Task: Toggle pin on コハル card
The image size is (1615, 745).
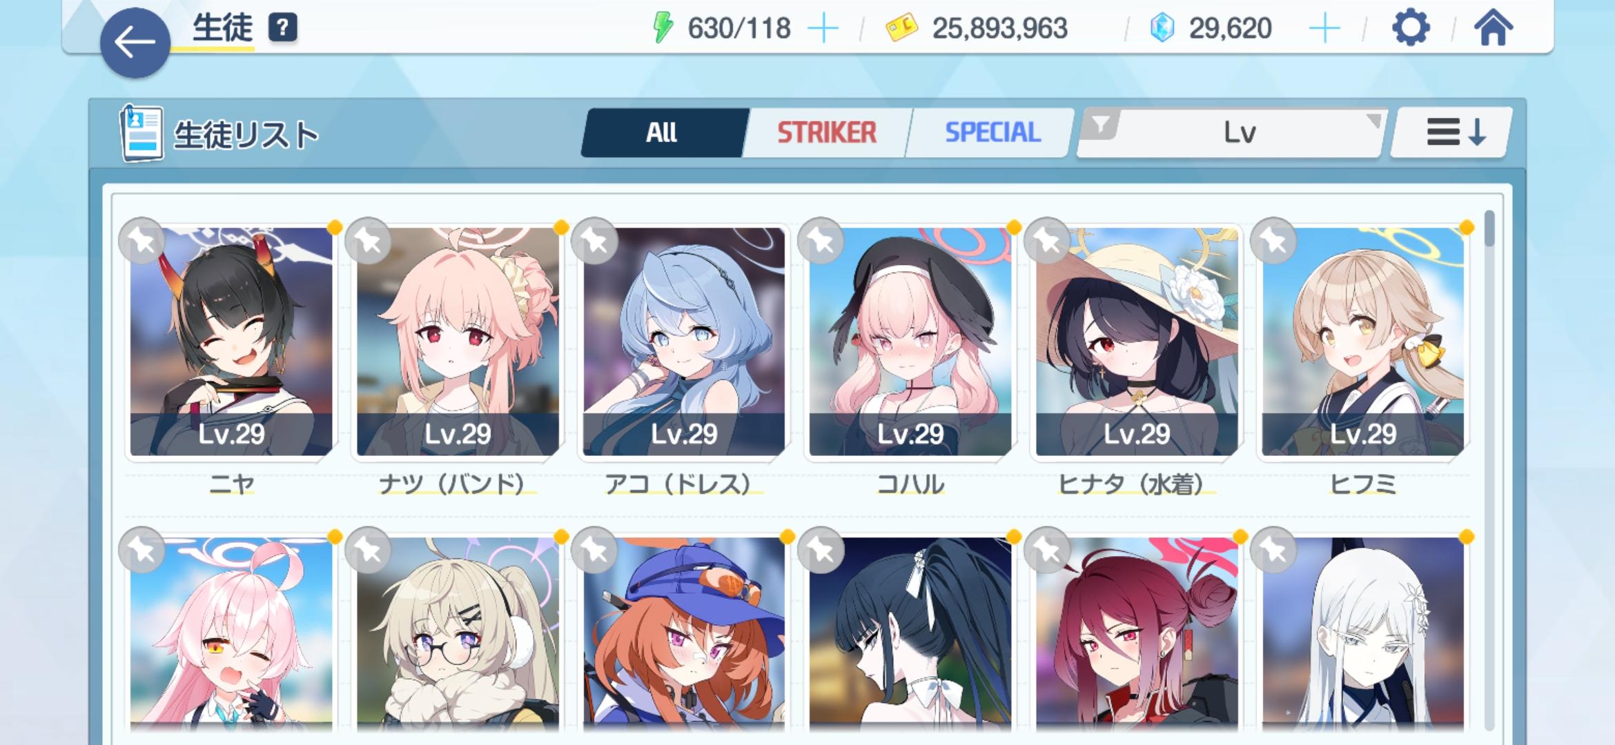Action: coord(821,241)
